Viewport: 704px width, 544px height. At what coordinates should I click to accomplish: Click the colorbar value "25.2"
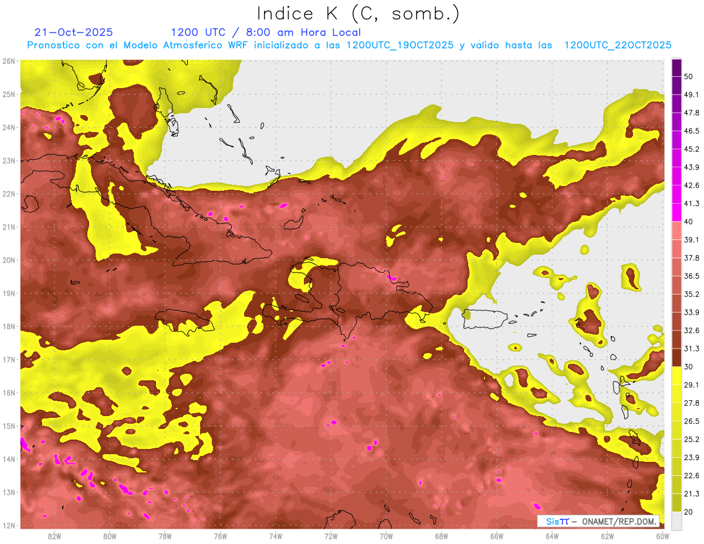tap(692, 439)
